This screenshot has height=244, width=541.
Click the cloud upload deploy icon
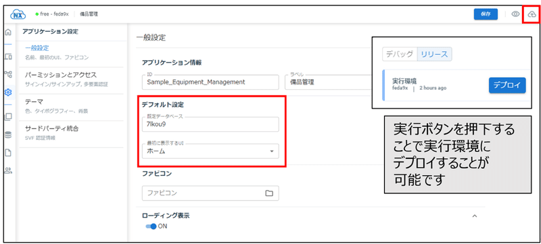(532, 14)
